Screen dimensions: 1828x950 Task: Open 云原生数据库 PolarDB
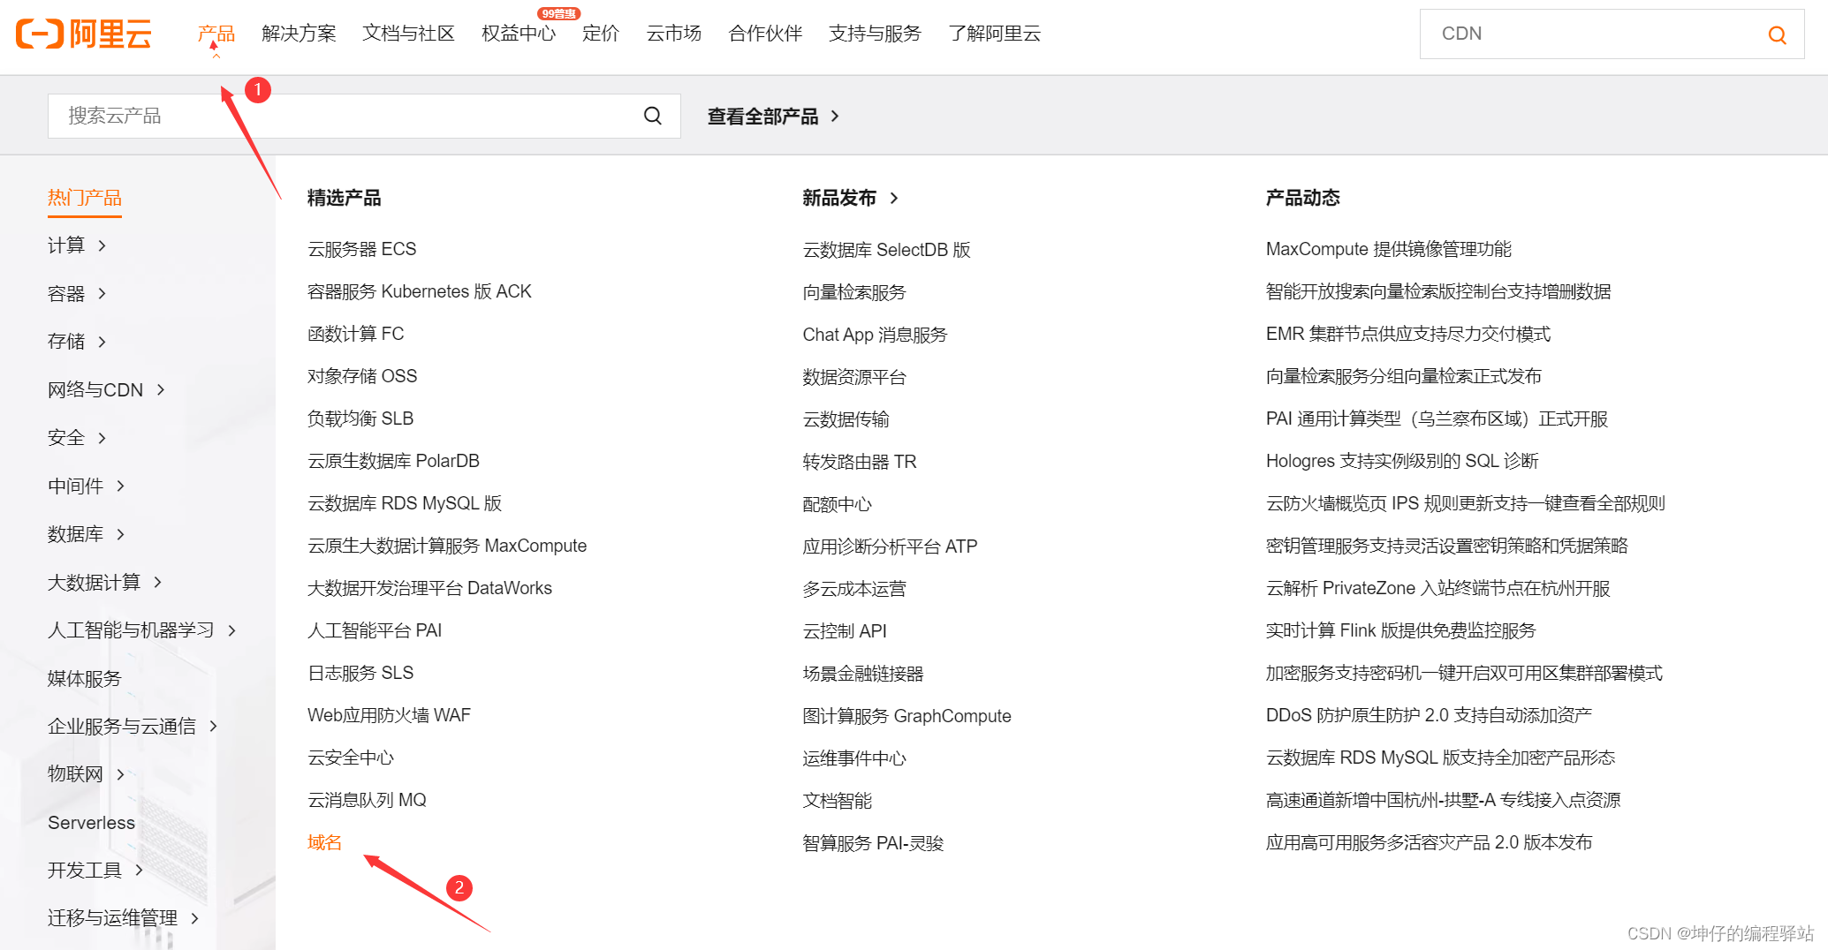tap(394, 461)
